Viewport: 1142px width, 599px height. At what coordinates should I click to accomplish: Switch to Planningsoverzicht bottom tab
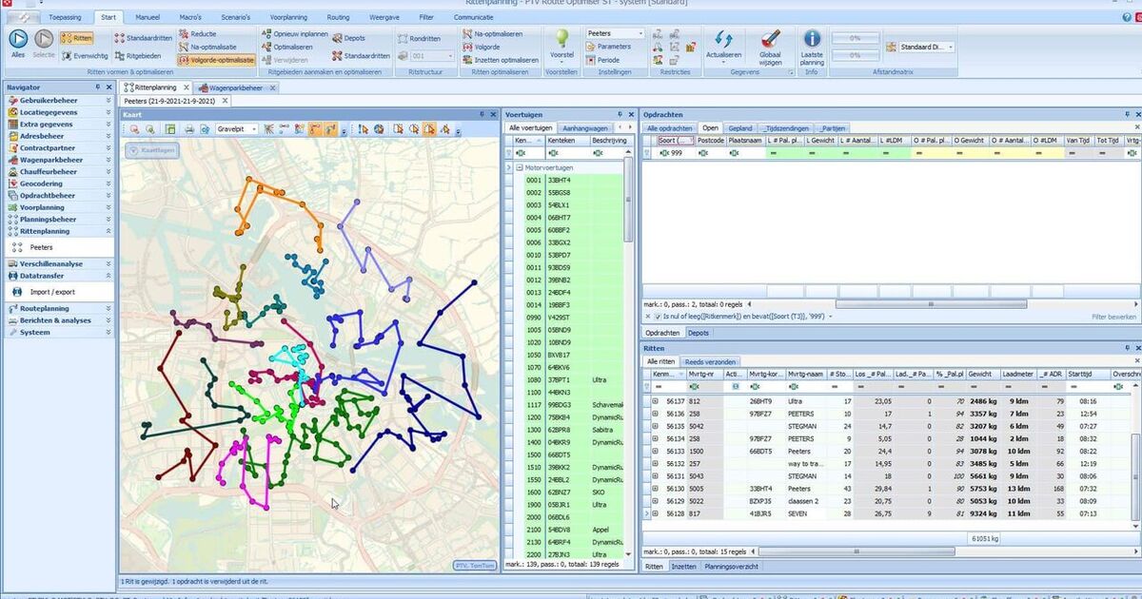[731, 566]
